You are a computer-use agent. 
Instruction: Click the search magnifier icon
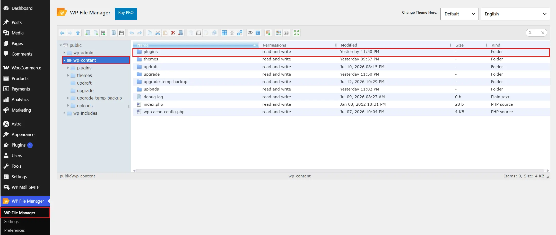click(530, 33)
